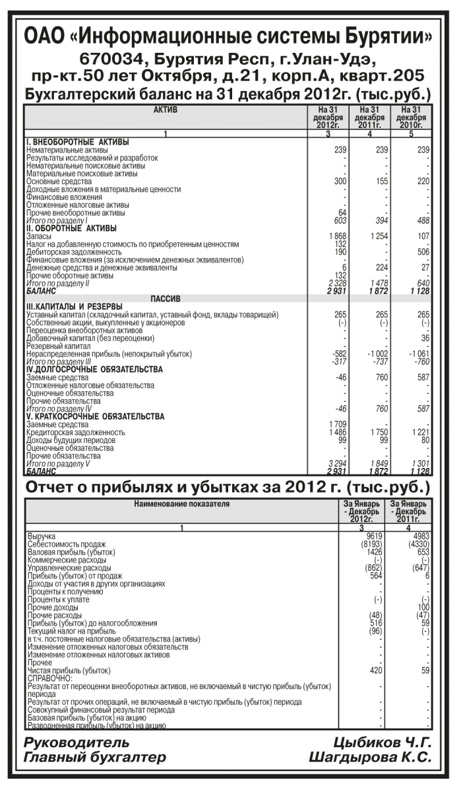Click the «II. ОБОРОТНЫЕ АКТИВЫ» section heading
This screenshot has width=459, height=792.
tap(71, 228)
